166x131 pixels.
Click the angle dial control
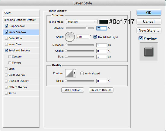click(70, 37)
